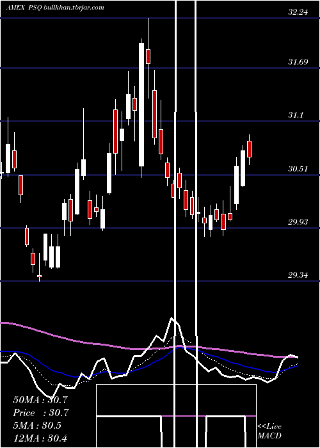Click the 32.24 price level label
Screen dimensions: 320x448
click(298, 12)
